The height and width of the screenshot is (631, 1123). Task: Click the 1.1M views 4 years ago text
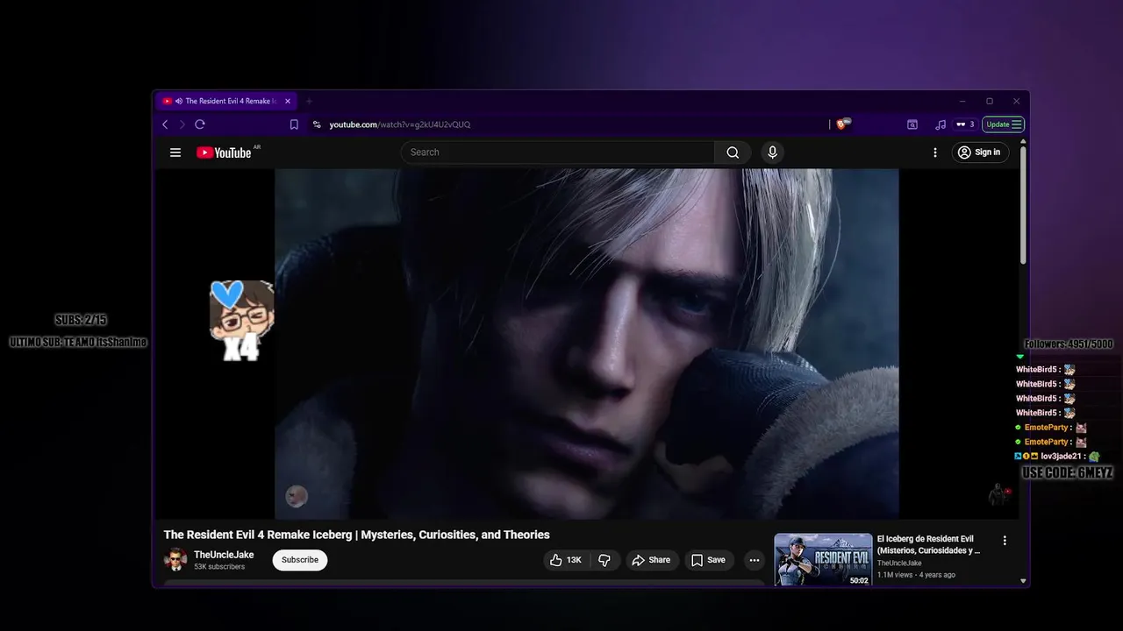click(916, 575)
